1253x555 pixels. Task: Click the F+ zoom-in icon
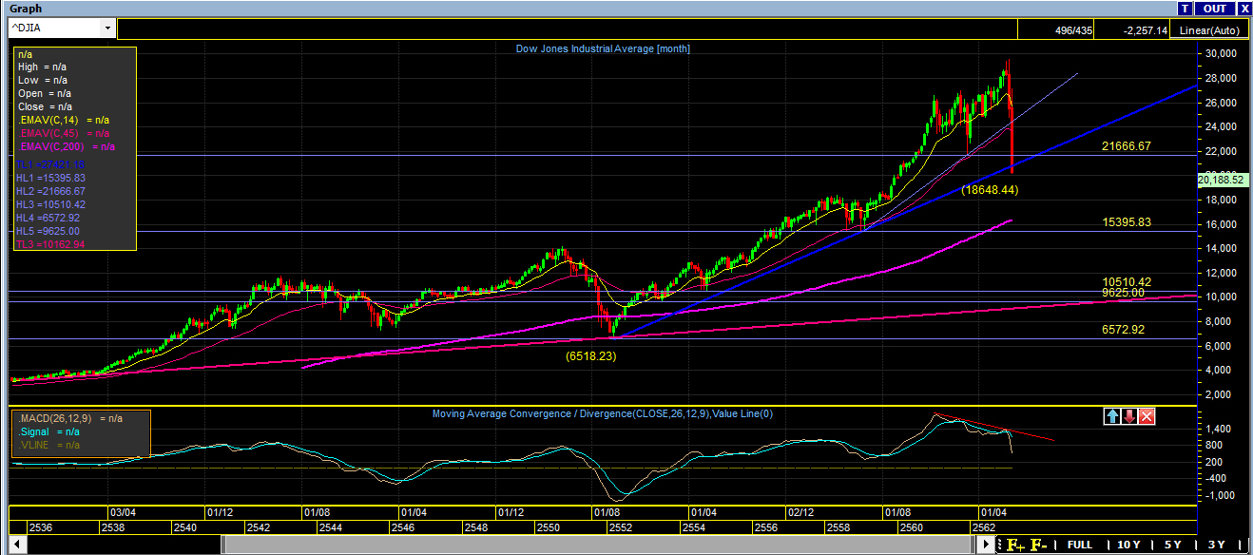pos(1015,545)
